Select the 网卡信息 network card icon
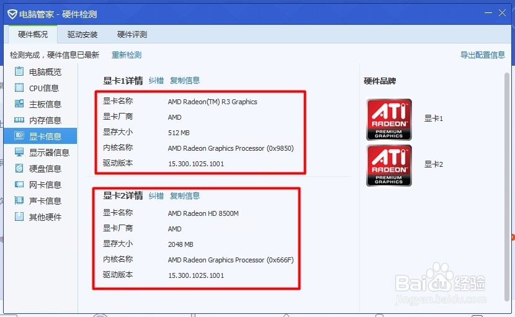Image resolution: width=515 pixels, height=317 pixels. pos(19,184)
